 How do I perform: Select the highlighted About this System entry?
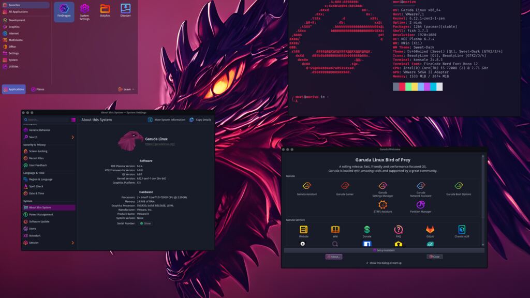[49, 207]
